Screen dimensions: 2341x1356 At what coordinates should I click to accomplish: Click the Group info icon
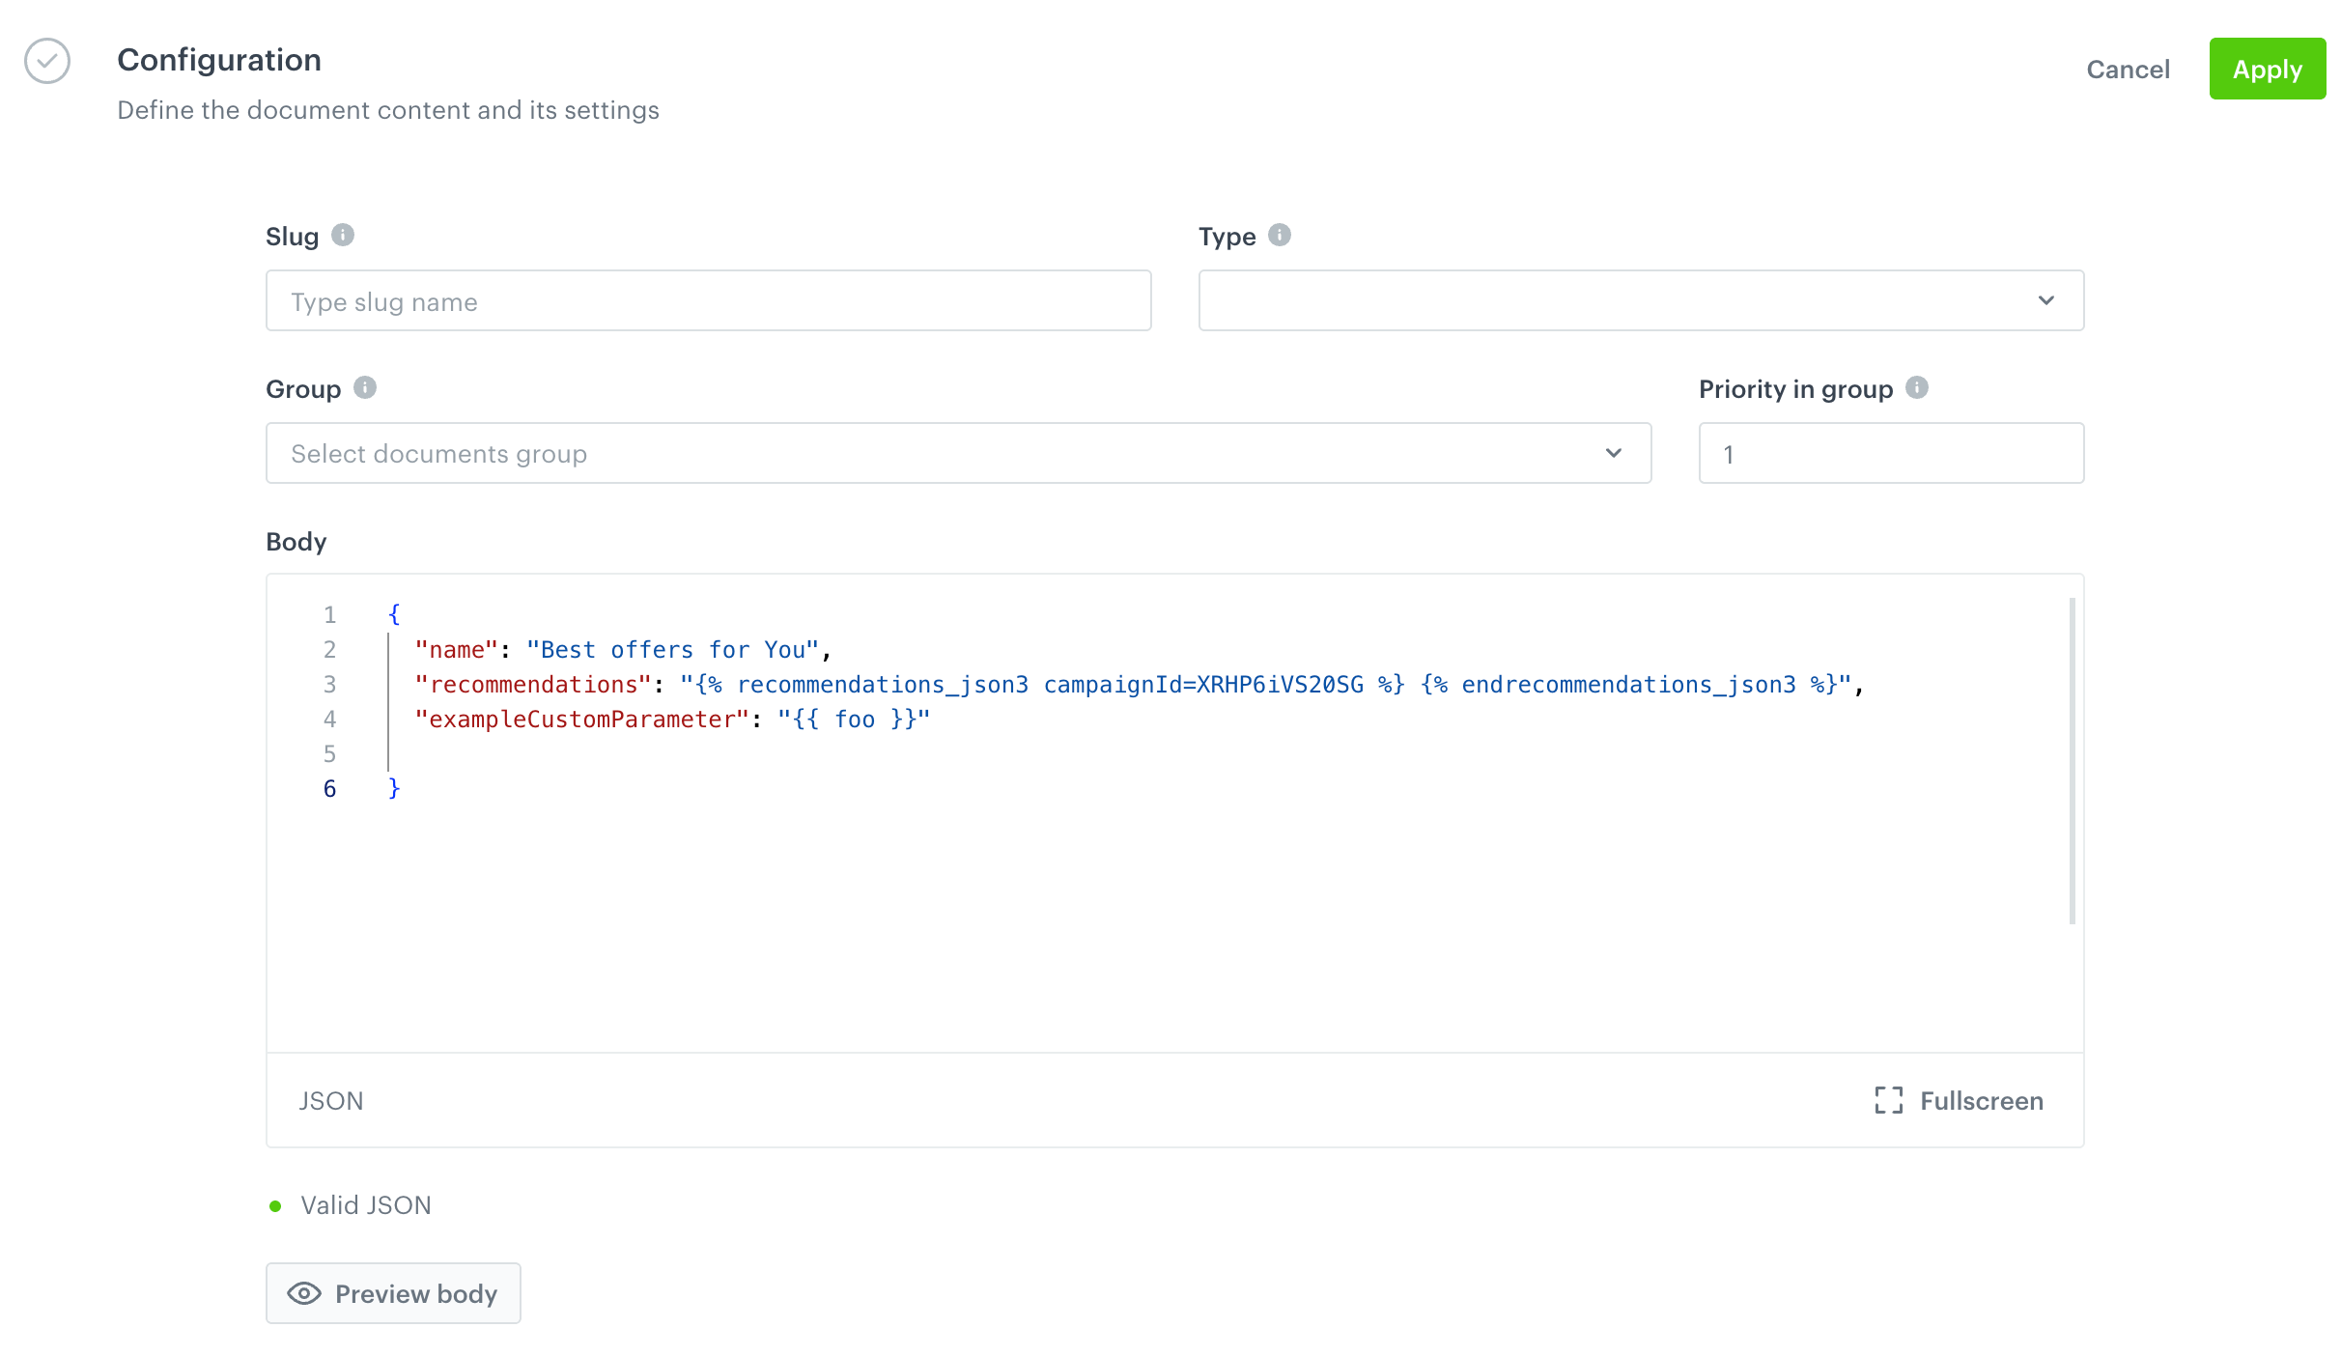[x=365, y=387]
